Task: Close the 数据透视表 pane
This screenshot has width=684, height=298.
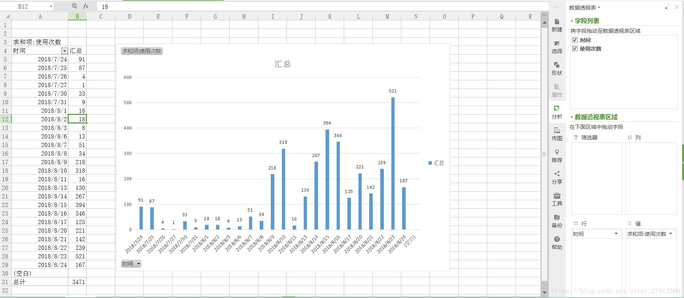Action: [676, 7]
